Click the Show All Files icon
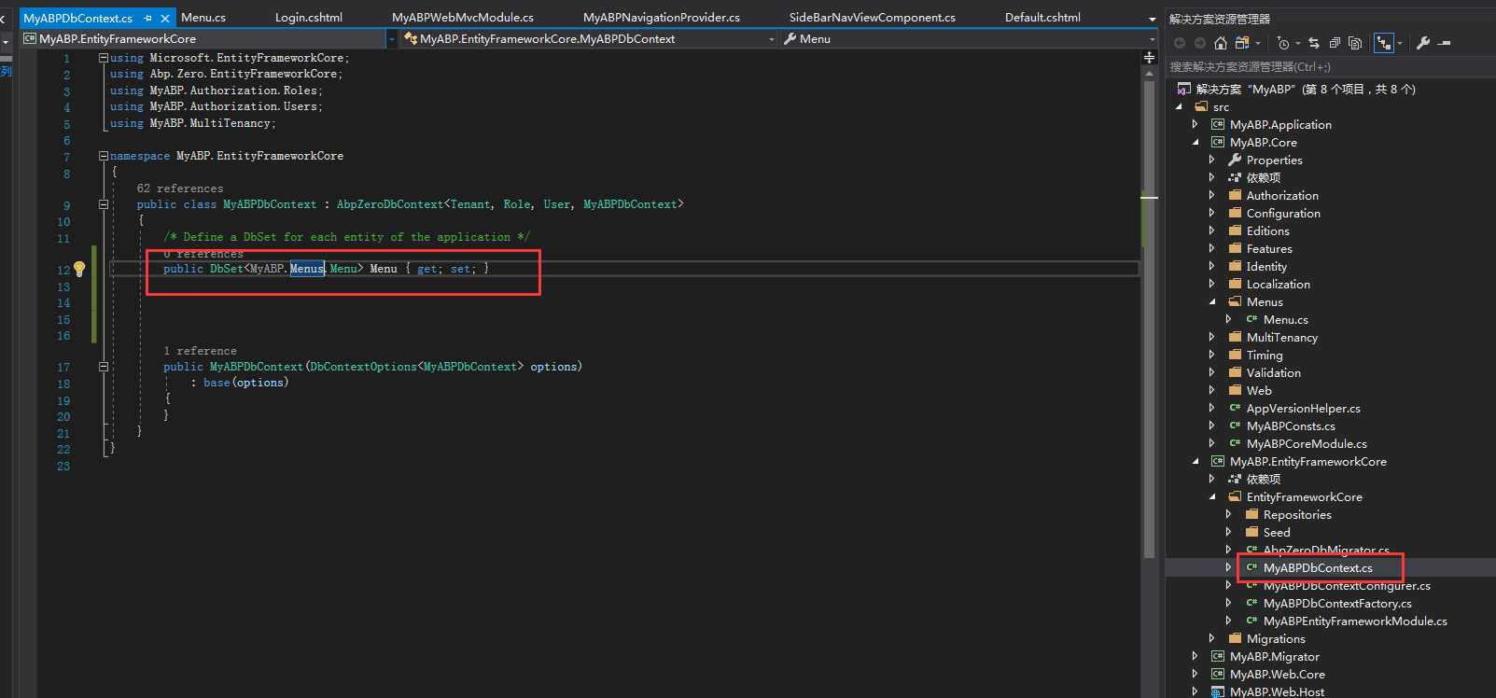The width and height of the screenshot is (1496, 698). coord(1355,43)
